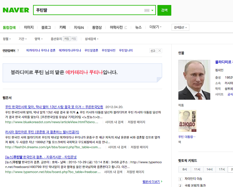The height and width of the screenshot is (187, 233).
Task: Set 옵션유지 to 꺼짐
Action: [x=66, y=39]
